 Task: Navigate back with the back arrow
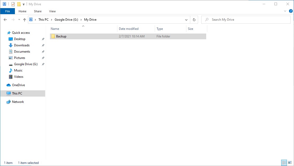tap(5, 20)
